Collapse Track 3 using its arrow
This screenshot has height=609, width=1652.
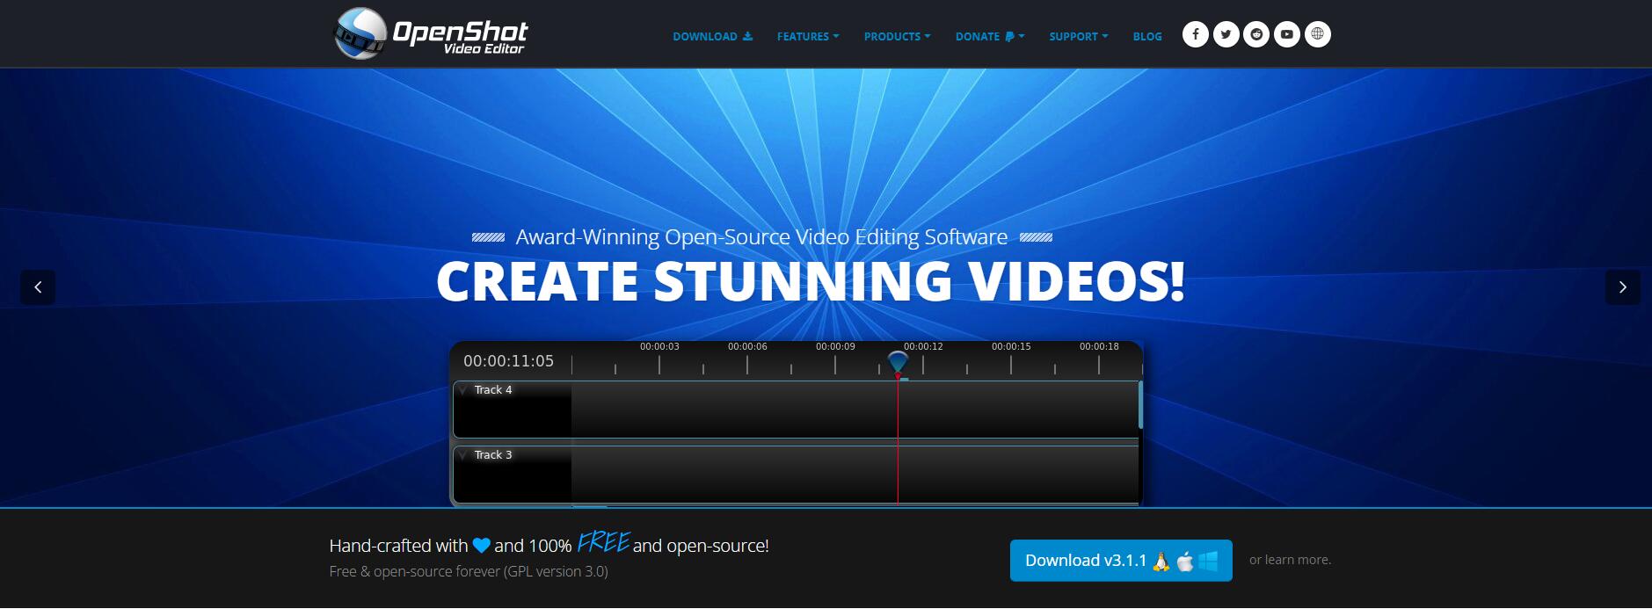point(463,455)
